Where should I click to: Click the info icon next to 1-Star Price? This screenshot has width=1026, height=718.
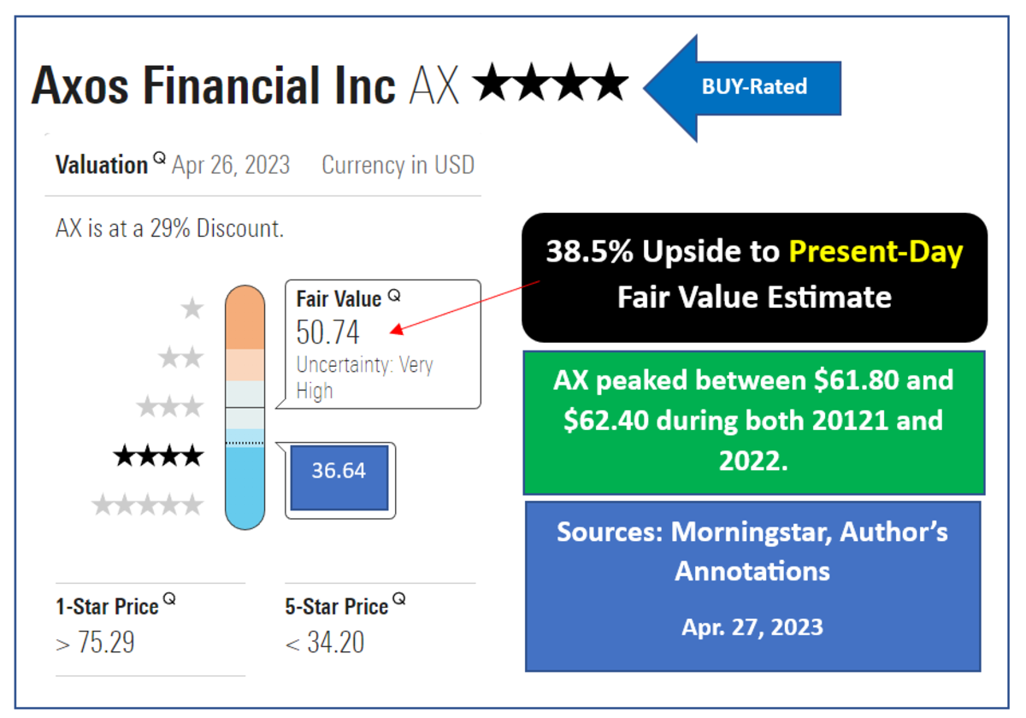169,600
